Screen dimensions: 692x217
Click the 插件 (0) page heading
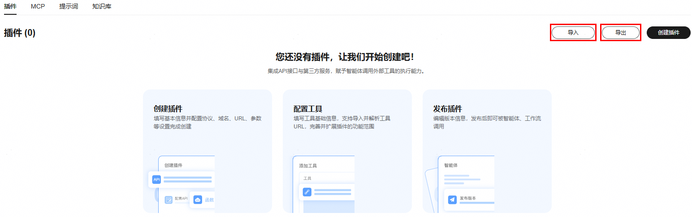point(20,33)
